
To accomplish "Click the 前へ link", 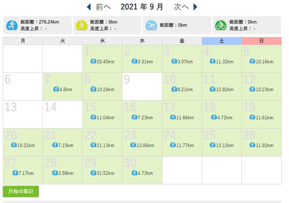I will [103, 7].
